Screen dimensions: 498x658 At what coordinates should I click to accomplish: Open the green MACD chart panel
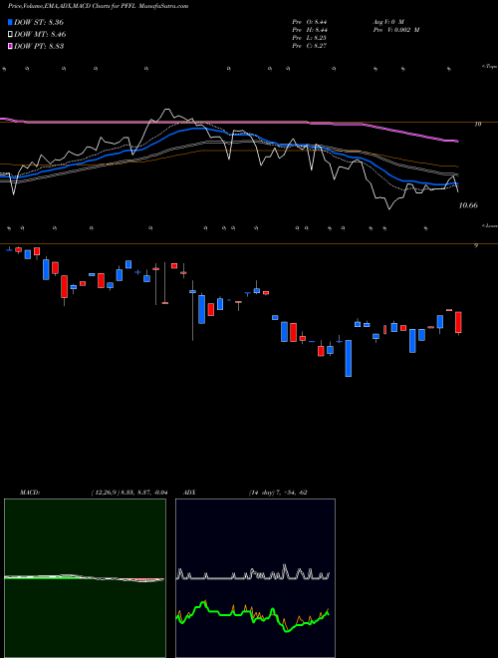tap(85, 578)
